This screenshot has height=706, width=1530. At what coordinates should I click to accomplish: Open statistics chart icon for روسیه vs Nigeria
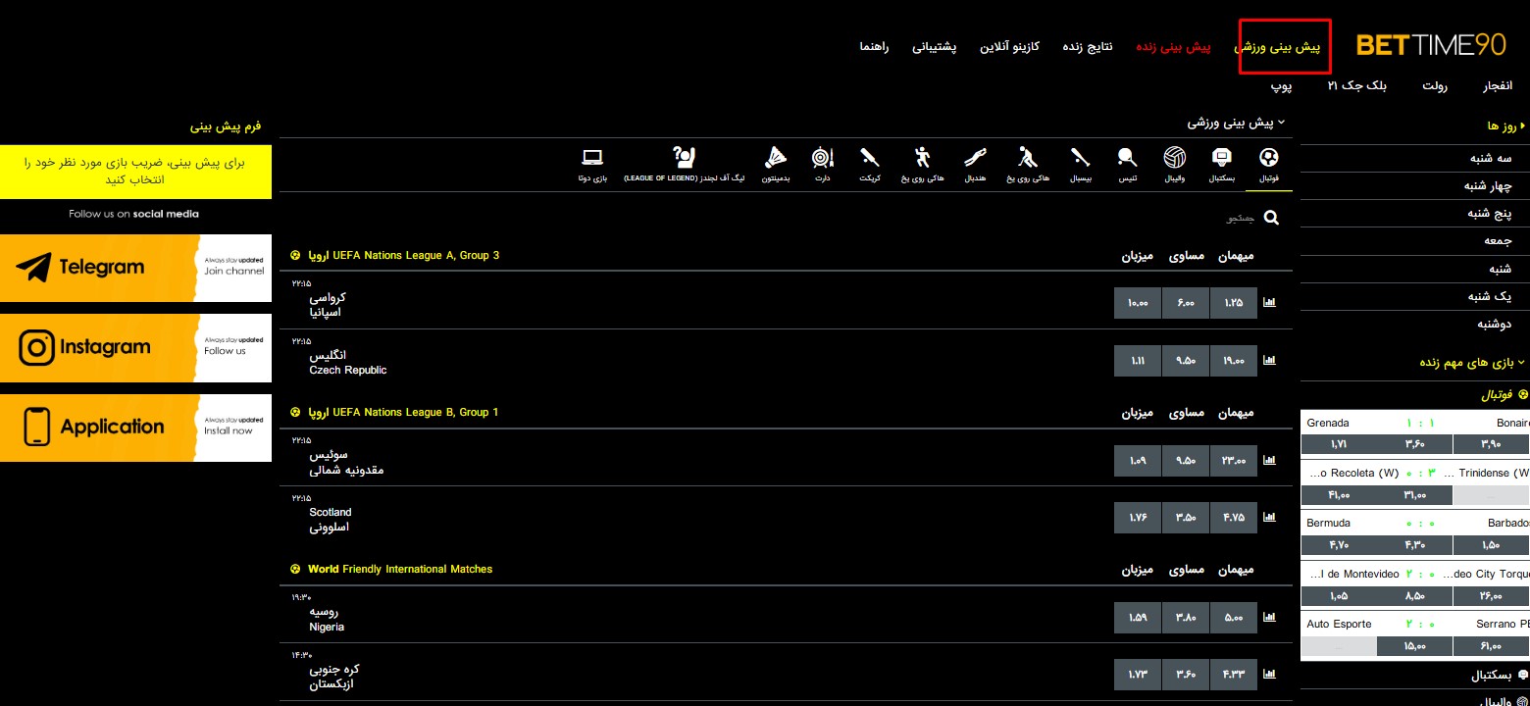click(1270, 618)
